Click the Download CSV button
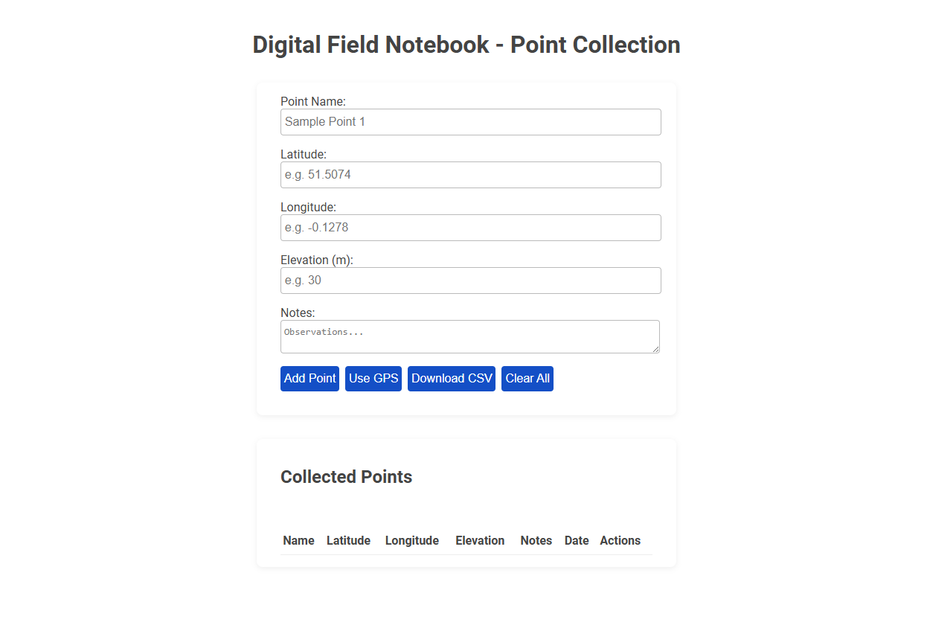927x628 pixels. [451, 378]
